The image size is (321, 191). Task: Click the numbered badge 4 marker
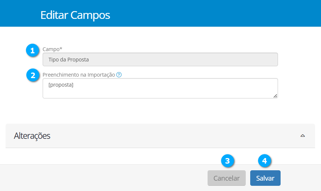264,161
